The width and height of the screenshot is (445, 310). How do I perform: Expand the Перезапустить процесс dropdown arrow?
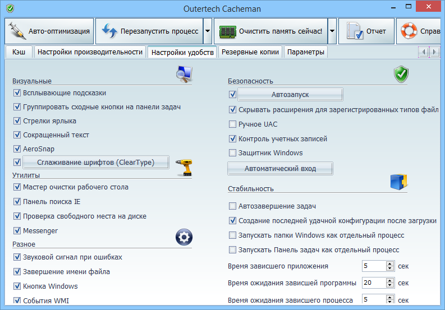coord(208,31)
